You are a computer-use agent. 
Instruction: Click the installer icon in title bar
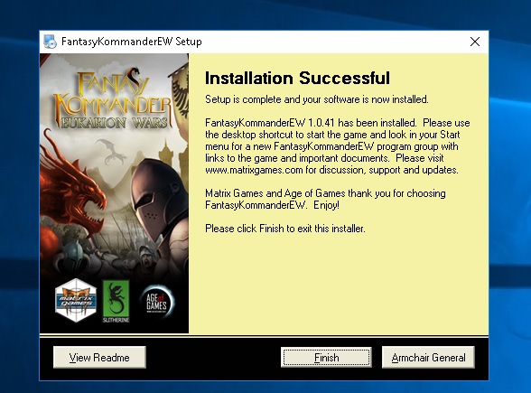51,42
